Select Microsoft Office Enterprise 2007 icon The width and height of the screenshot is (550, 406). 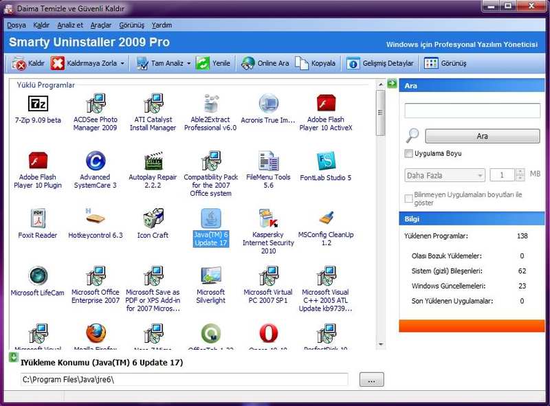click(96, 275)
